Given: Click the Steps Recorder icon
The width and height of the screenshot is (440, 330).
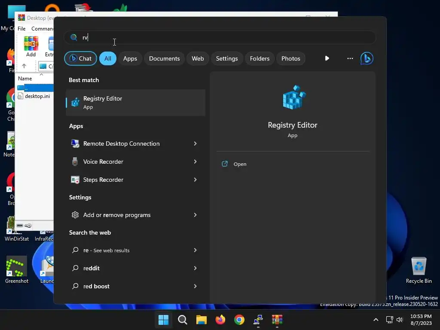Looking at the screenshot, I should (75, 180).
